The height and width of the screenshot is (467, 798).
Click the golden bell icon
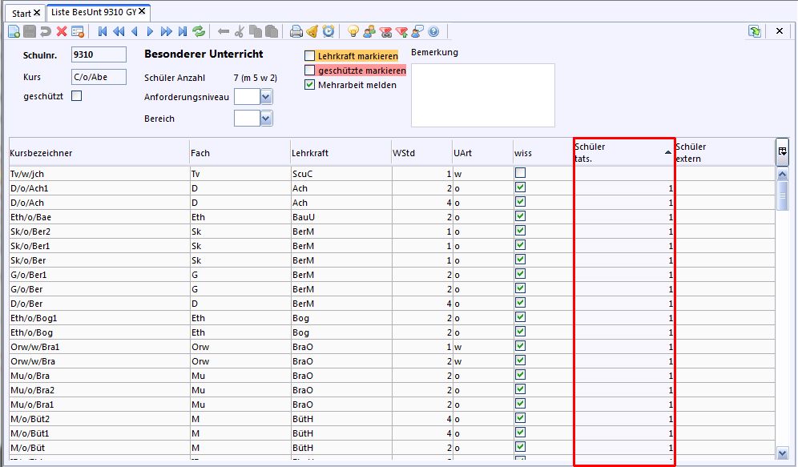tap(312, 31)
